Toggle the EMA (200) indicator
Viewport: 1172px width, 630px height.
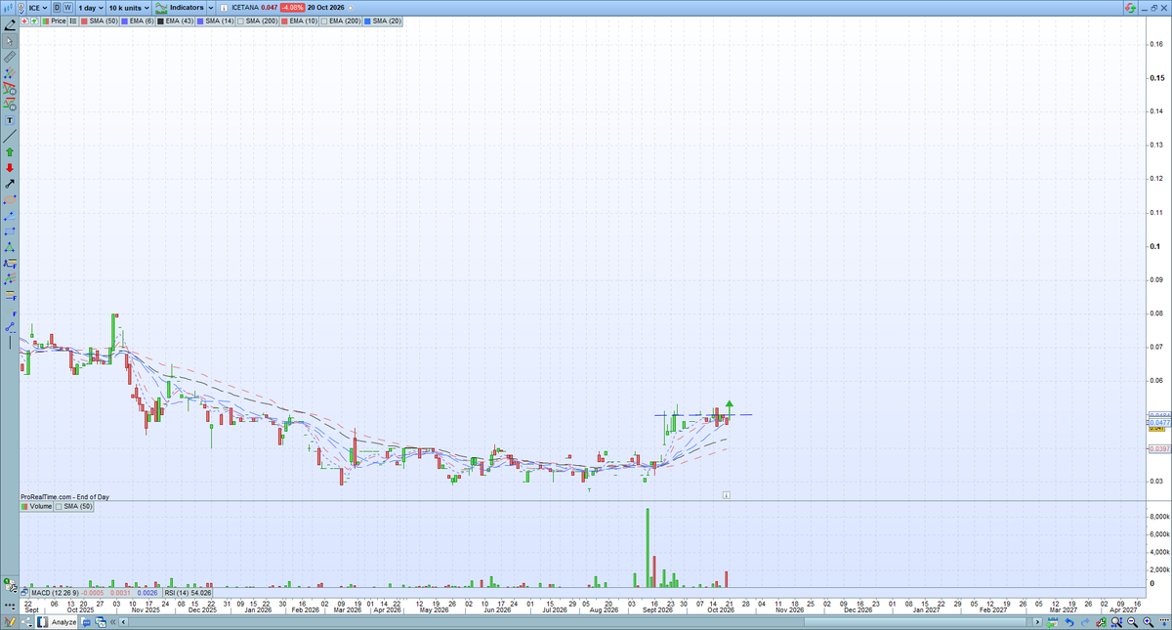[x=341, y=21]
